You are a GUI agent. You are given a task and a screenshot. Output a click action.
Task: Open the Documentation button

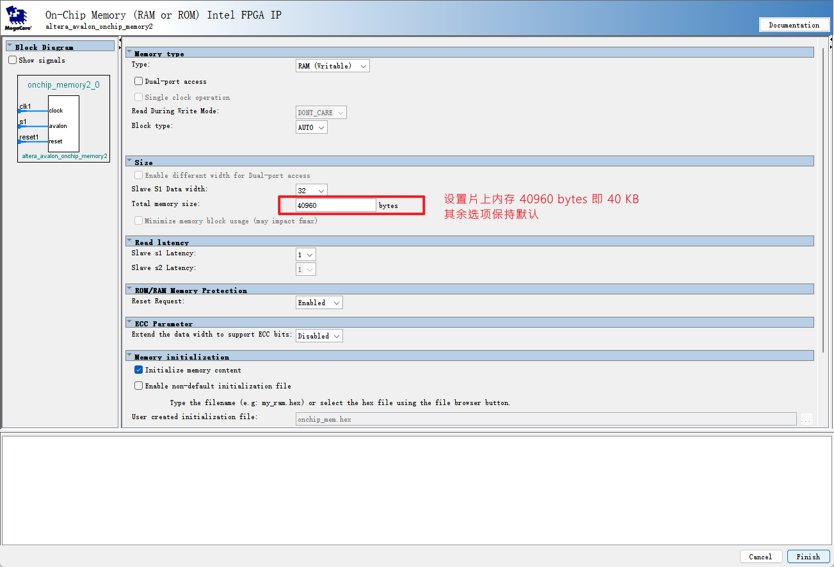point(794,25)
